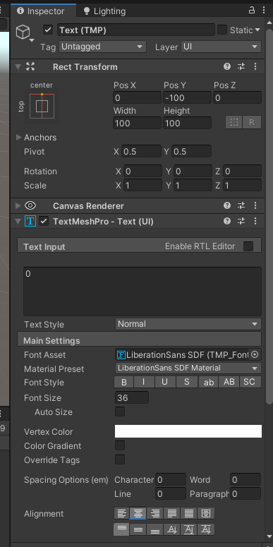
Task: Enable the RTL Editor checkbox
Action: 248,246
